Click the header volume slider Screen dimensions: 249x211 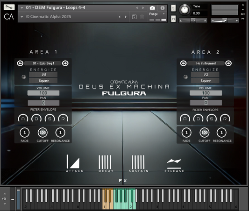(x=225, y=21)
